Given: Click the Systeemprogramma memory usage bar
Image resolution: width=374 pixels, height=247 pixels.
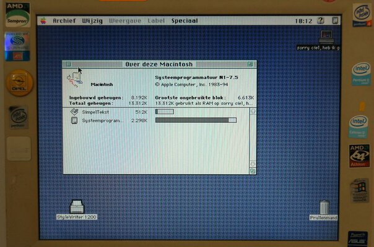Looking at the screenshot, I should coord(196,120).
